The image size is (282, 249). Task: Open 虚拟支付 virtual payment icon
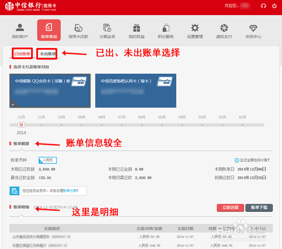(x=224, y=31)
